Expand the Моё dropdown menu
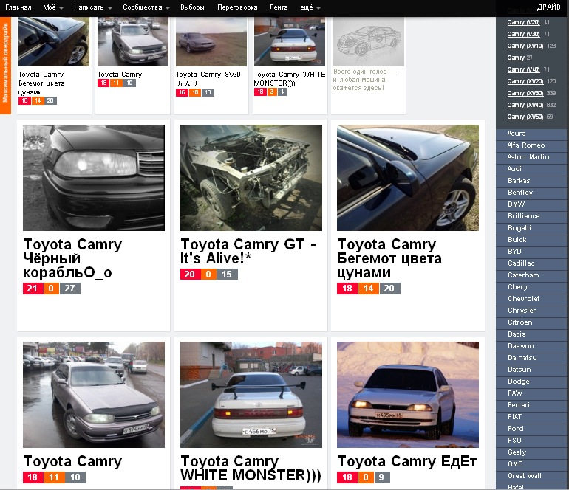569x490 pixels. tap(53, 7)
